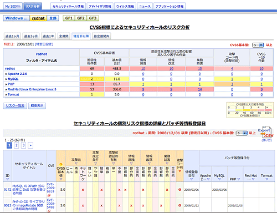Choose the 過去1年 period tab

click(x=48, y=36)
